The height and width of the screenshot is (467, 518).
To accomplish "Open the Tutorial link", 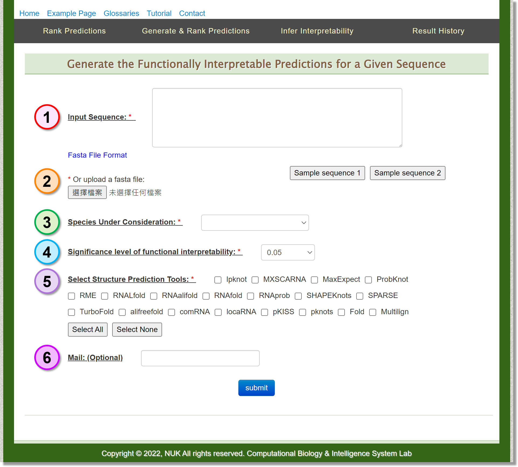I will [159, 13].
